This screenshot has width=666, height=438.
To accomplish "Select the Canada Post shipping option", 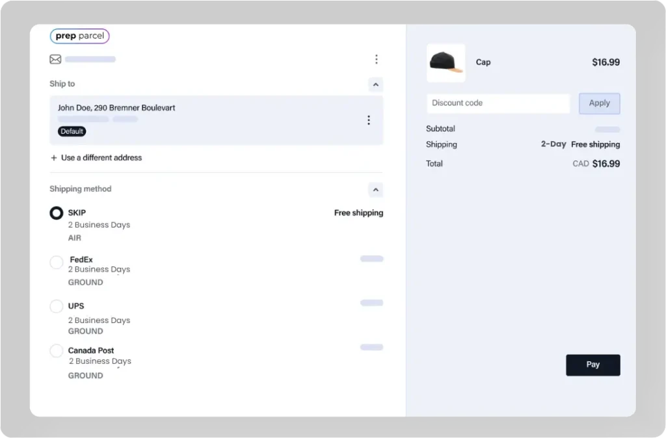I will coord(57,351).
